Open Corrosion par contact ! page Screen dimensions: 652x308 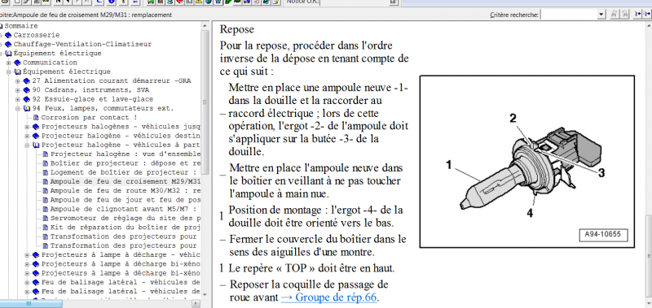(x=89, y=118)
